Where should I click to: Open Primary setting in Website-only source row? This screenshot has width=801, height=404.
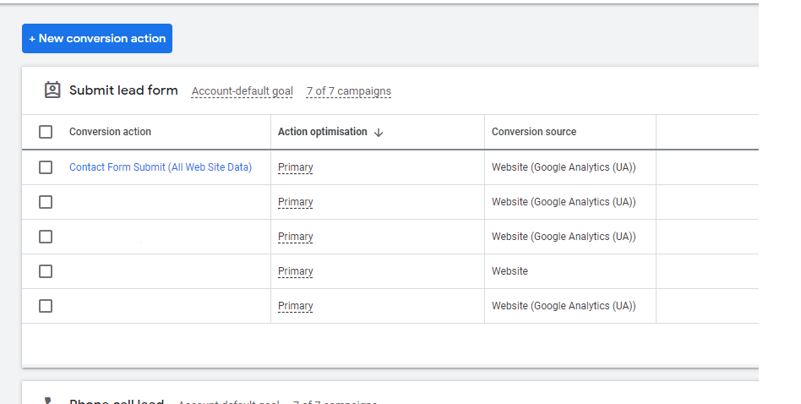coord(296,271)
